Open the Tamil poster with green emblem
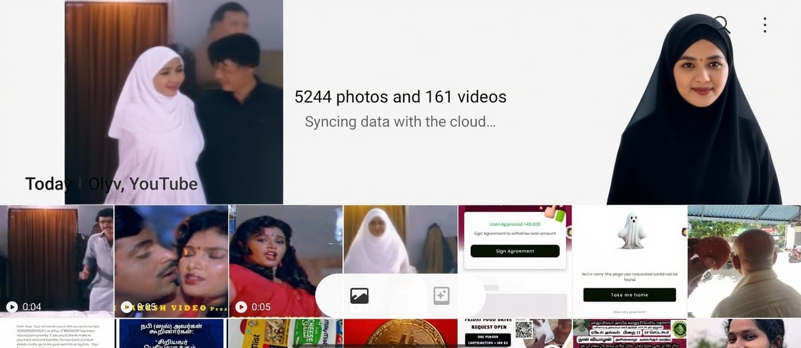The height and width of the screenshot is (348, 801). tap(630, 333)
